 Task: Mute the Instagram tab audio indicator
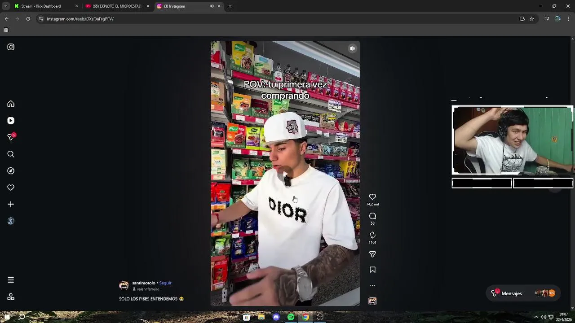[x=212, y=6]
